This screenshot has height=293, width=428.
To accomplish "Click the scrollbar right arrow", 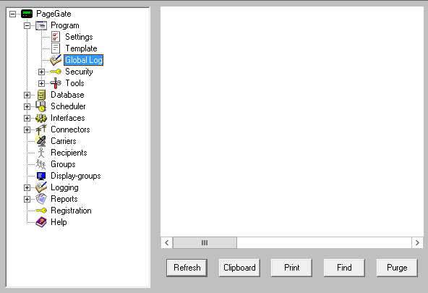I will (x=417, y=243).
